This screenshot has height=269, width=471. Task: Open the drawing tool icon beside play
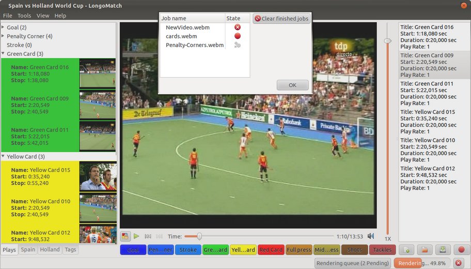point(125,236)
